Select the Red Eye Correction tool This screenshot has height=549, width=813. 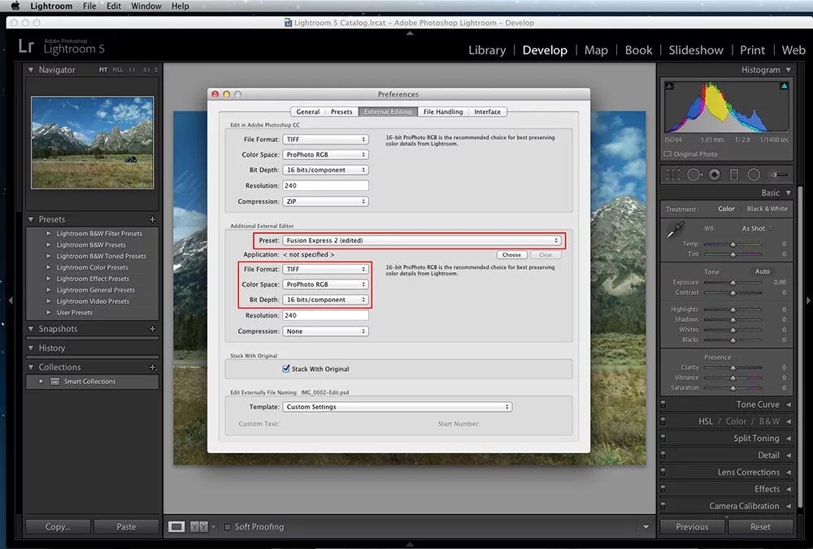715,174
